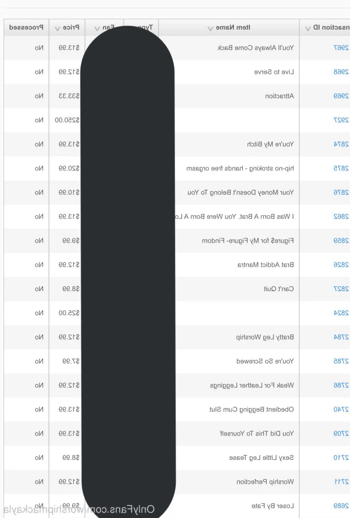
Task: Open the Fan column sort chevron
Action: (x=97, y=28)
